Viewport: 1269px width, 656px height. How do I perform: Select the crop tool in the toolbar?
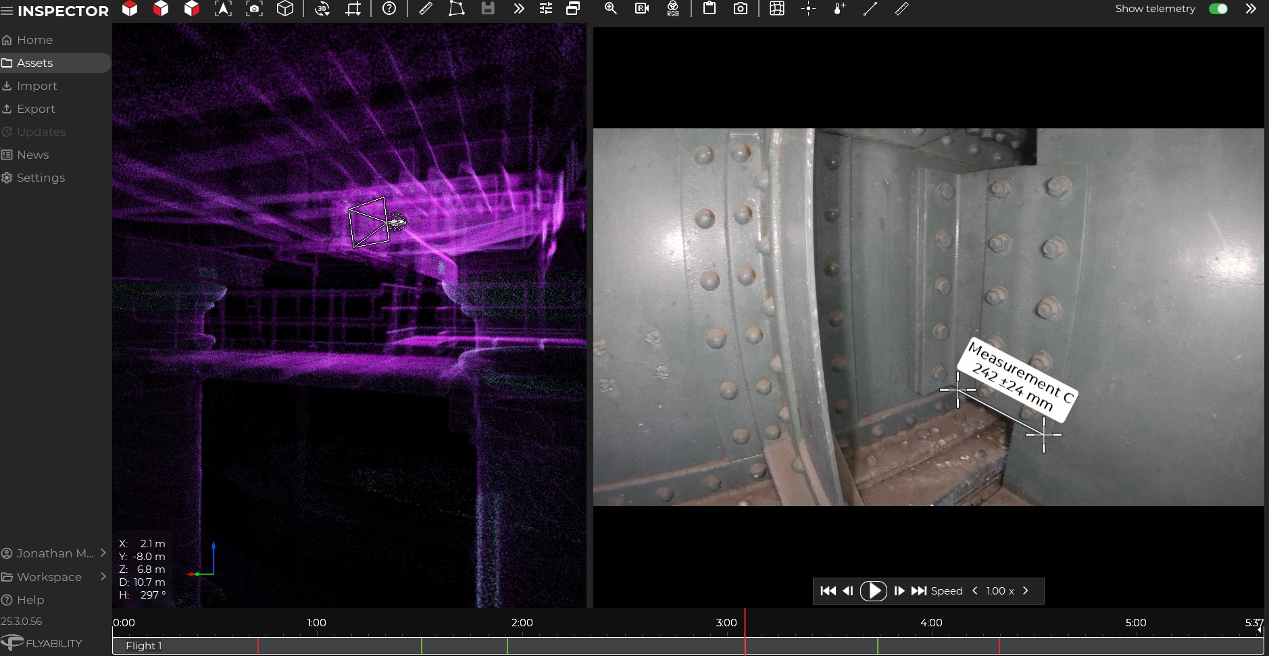[x=353, y=9]
